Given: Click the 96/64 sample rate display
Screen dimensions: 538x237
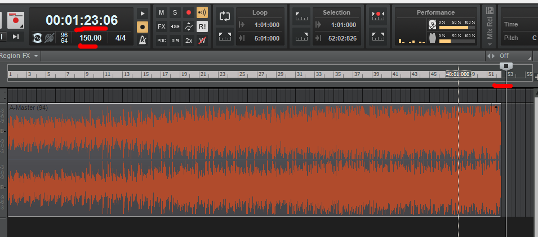Looking at the screenshot, I should point(64,38).
